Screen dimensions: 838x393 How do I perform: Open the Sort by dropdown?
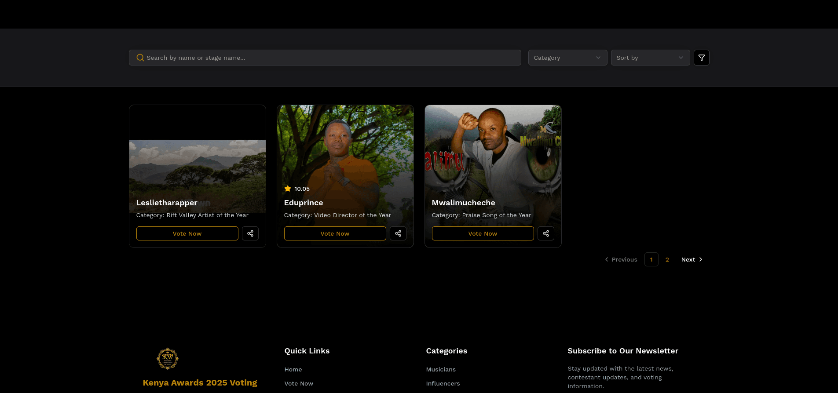650,58
